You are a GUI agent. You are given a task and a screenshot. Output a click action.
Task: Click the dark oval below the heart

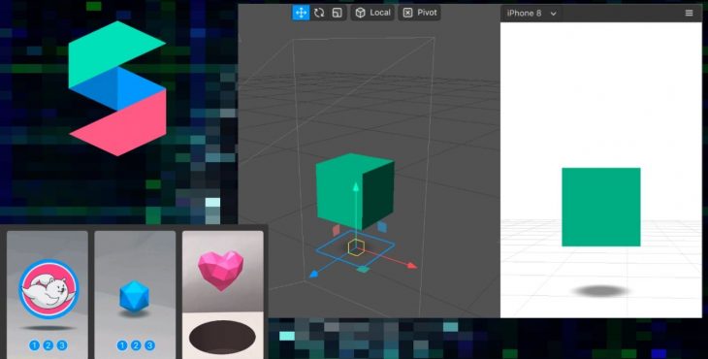point(222,338)
